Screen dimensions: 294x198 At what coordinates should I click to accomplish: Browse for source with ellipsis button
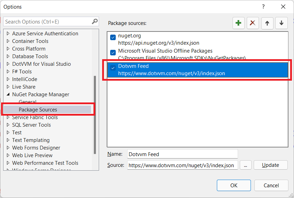pyautogui.click(x=245, y=165)
